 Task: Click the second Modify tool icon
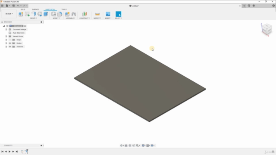[60, 14]
